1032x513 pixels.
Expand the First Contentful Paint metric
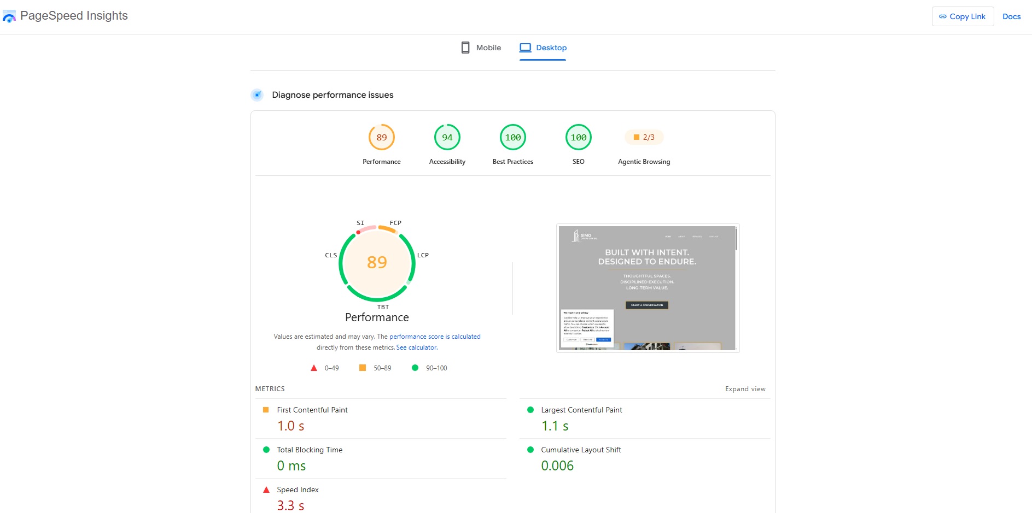[x=381, y=418]
